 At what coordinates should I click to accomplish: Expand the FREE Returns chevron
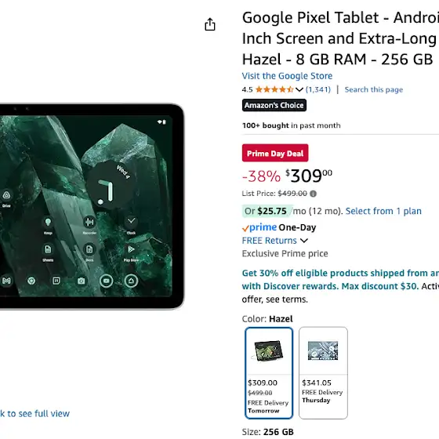coord(304,241)
